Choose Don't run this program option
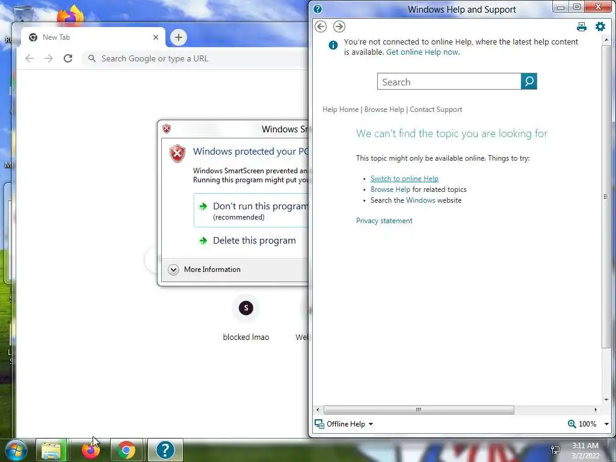The image size is (616, 462). click(251, 210)
